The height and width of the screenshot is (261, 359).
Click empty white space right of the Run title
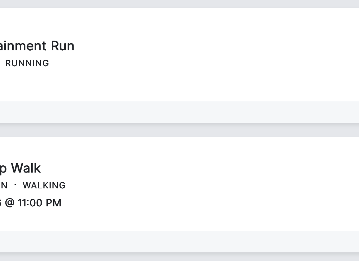click(x=215, y=46)
